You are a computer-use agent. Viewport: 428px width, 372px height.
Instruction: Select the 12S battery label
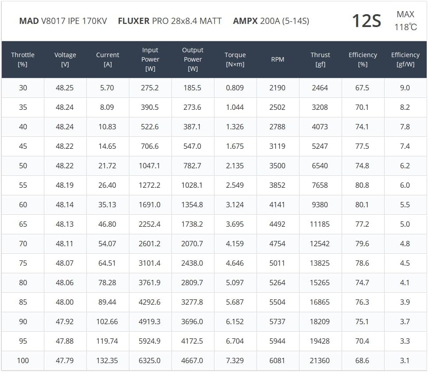tap(366, 21)
